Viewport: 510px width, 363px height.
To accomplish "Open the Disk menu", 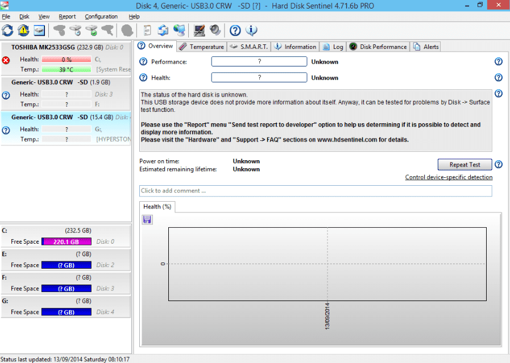I will point(24,16).
